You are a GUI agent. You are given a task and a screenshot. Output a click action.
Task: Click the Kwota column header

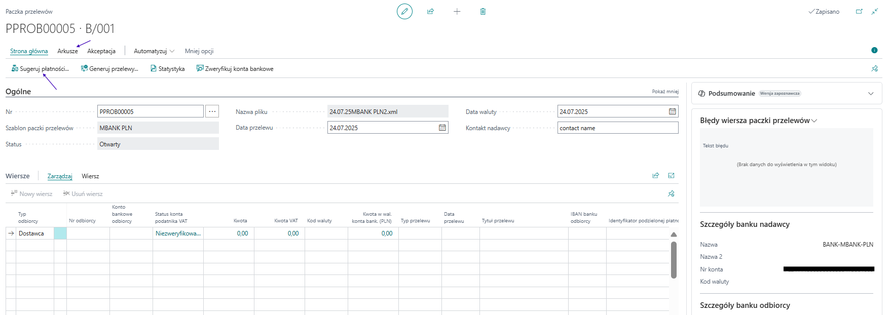(x=240, y=221)
